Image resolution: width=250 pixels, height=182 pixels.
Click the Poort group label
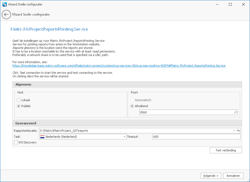(x=134, y=92)
